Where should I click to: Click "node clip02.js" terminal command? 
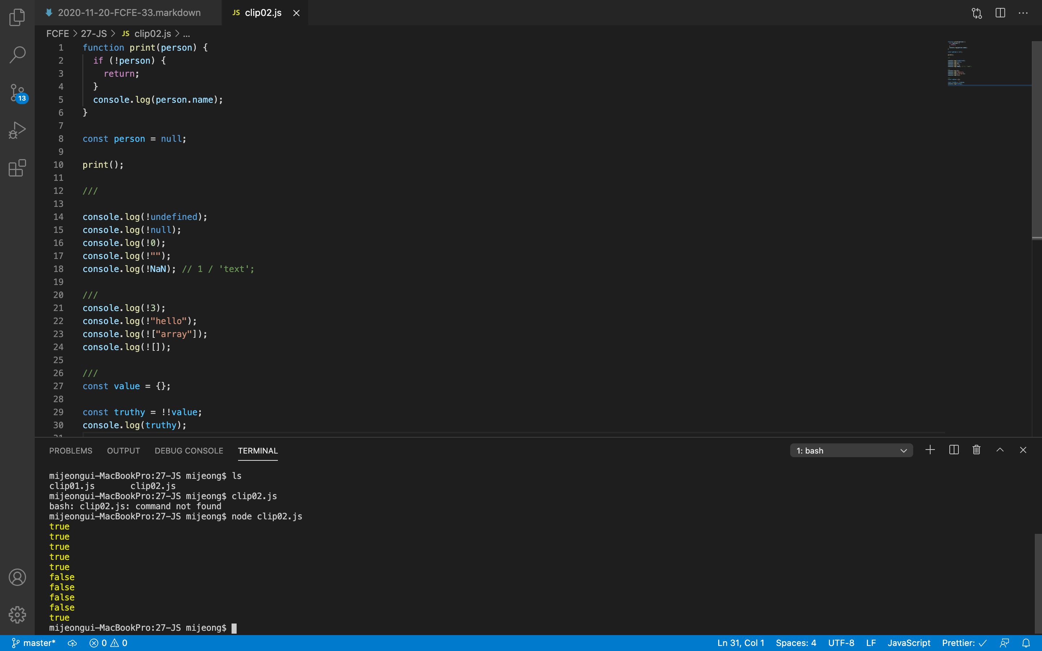(x=267, y=516)
